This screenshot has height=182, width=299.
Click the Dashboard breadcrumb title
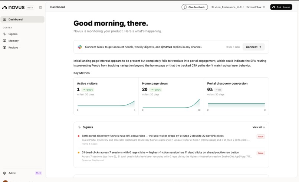point(57,7)
